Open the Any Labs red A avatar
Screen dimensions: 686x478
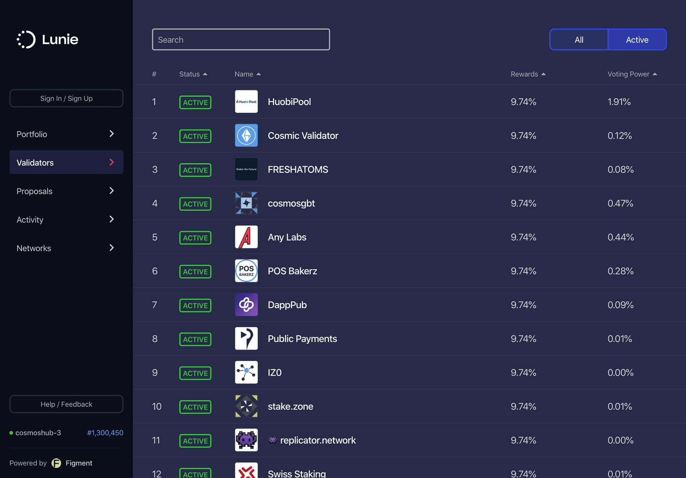[x=246, y=237]
